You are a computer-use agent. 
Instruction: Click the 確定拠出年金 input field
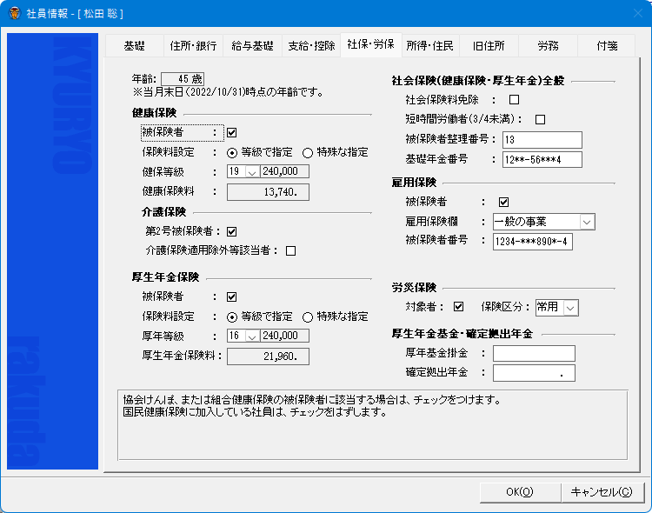(x=534, y=373)
